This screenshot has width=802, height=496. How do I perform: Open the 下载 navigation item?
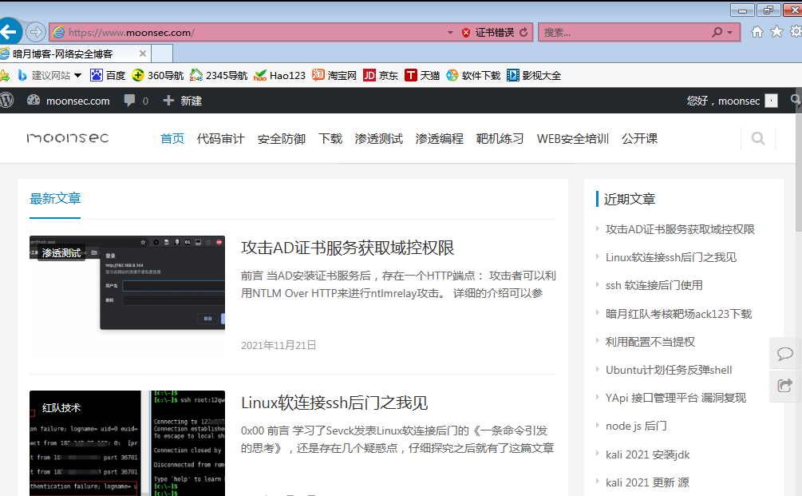click(x=330, y=139)
